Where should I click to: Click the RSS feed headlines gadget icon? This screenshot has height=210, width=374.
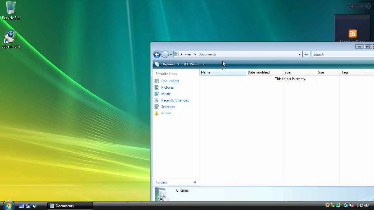pyautogui.click(x=352, y=34)
